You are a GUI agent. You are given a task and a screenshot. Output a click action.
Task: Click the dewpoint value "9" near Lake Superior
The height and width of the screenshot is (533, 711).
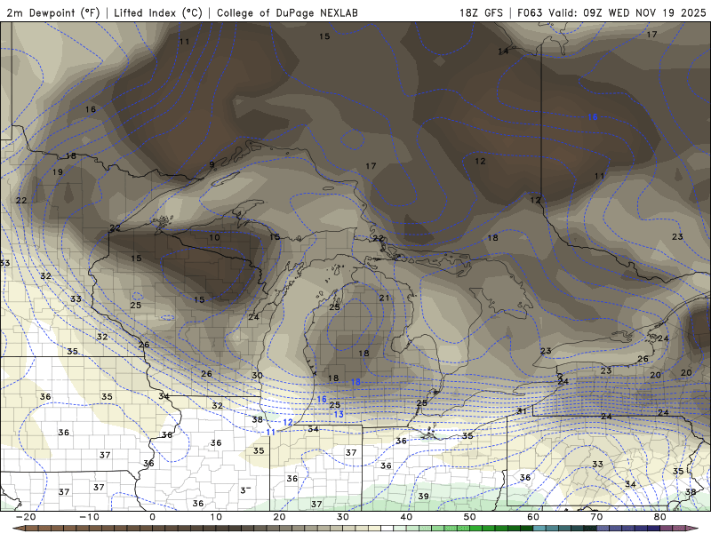click(x=212, y=164)
